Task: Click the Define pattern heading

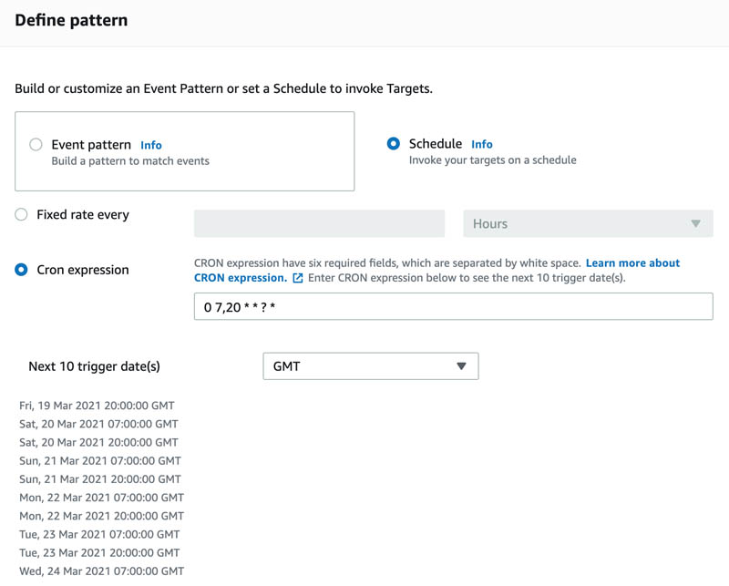Action: pyautogui.click(x=71, y=20)
